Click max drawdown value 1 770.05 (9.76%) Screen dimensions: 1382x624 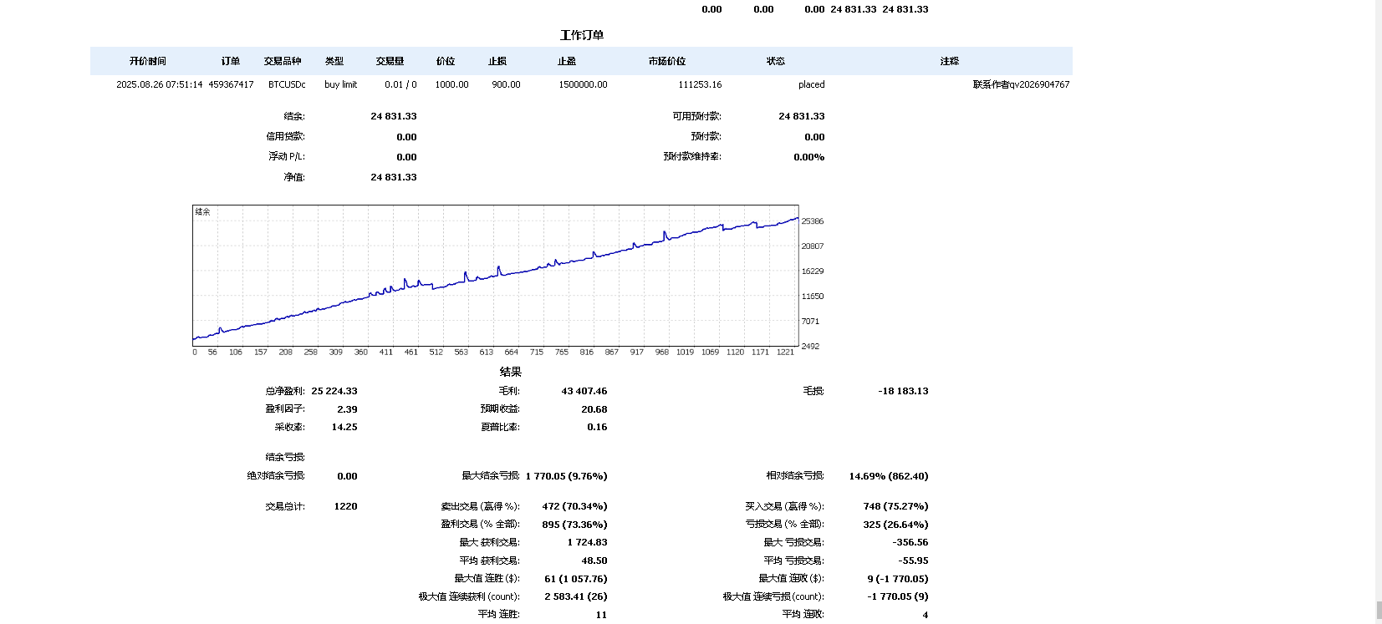click(x=566, y=476)
